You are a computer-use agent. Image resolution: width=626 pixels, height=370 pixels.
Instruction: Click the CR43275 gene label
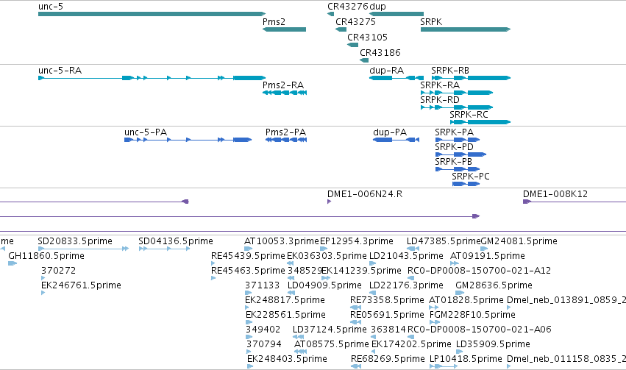click(356, 22)
